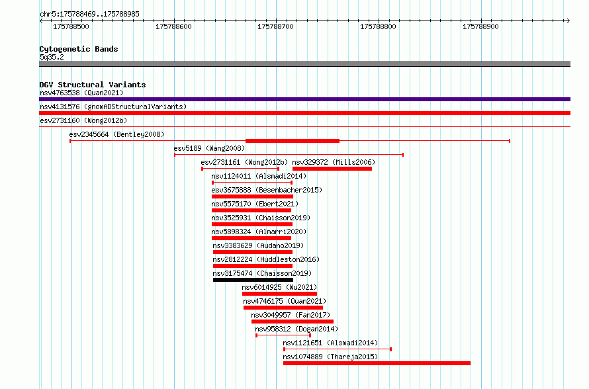589x389 pixels.
Task: Click nsv3525931 (Chaisson2019) label
Action: (x=261, y=218)
